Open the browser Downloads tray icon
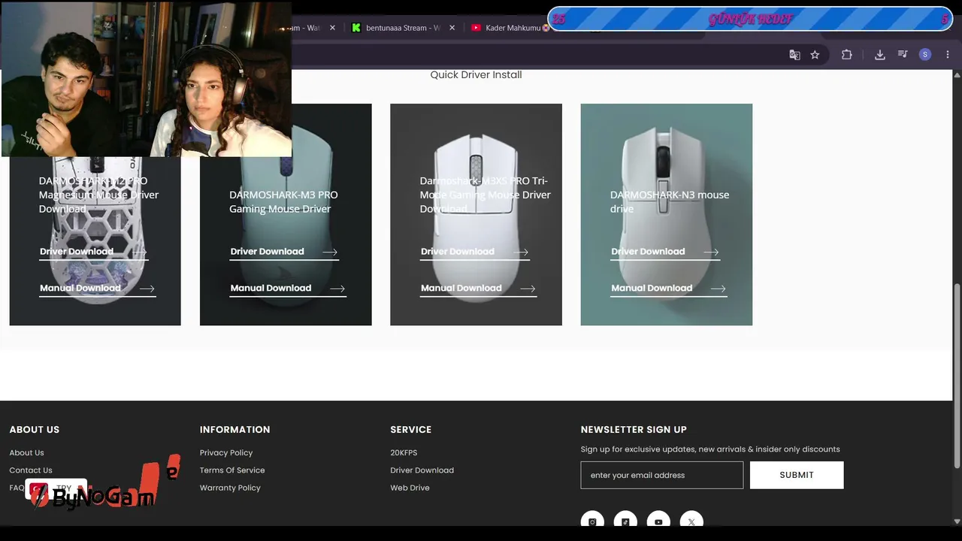 [x=880, y=55]
